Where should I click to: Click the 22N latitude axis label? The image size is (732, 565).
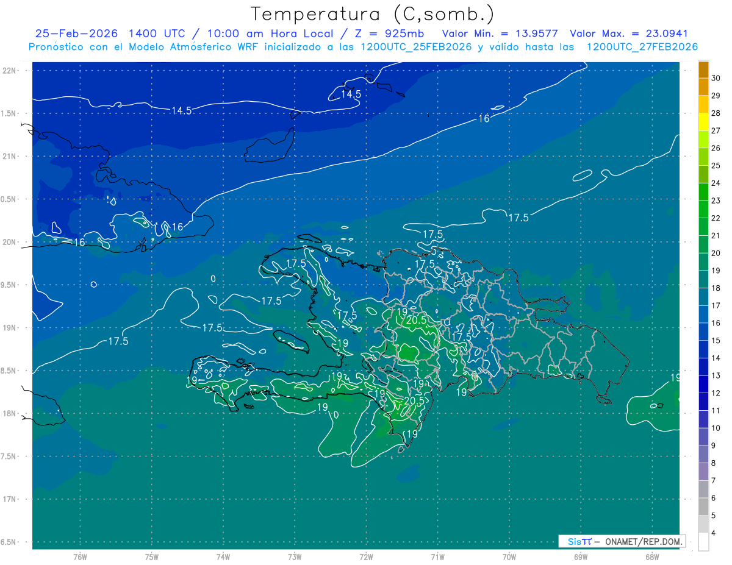point(10,71)
